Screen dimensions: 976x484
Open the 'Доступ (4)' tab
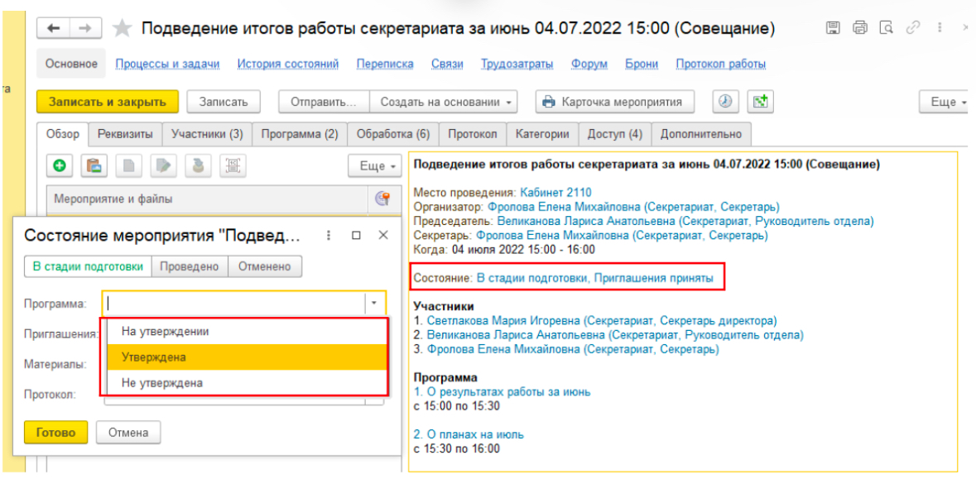click(615, 134)
